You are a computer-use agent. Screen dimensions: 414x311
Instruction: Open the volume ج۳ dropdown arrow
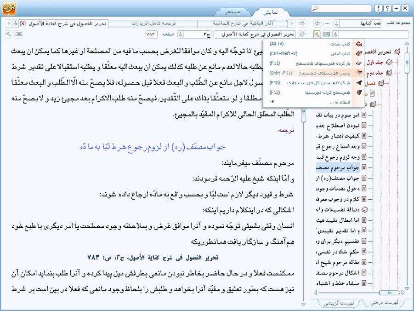click(x=181, y=35)
